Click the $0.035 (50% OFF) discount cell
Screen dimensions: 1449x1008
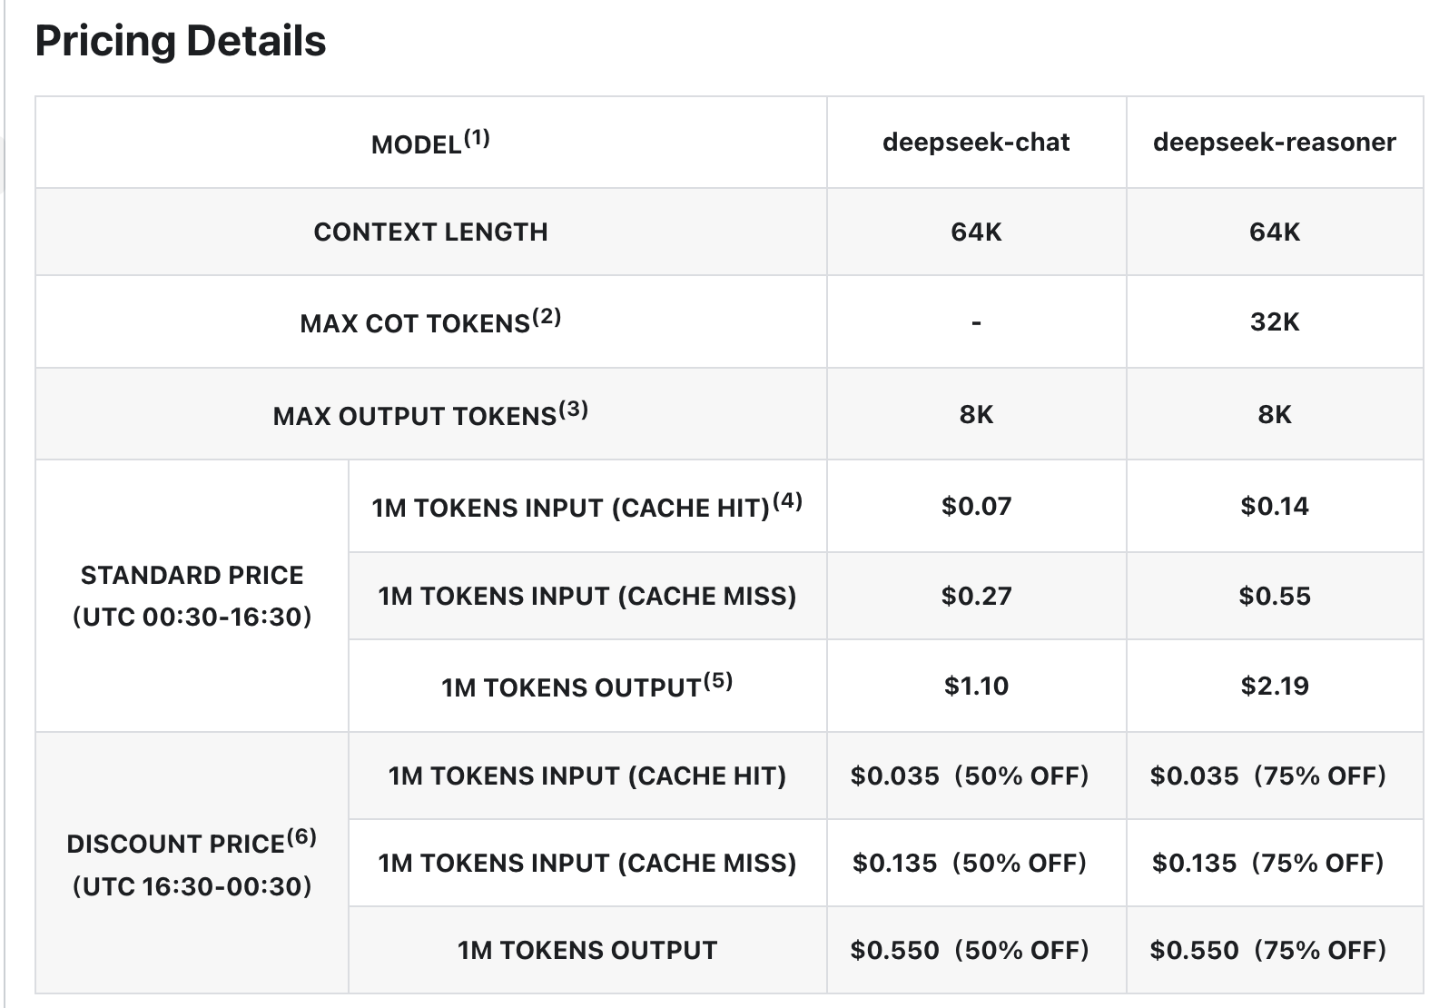point(969,776)
